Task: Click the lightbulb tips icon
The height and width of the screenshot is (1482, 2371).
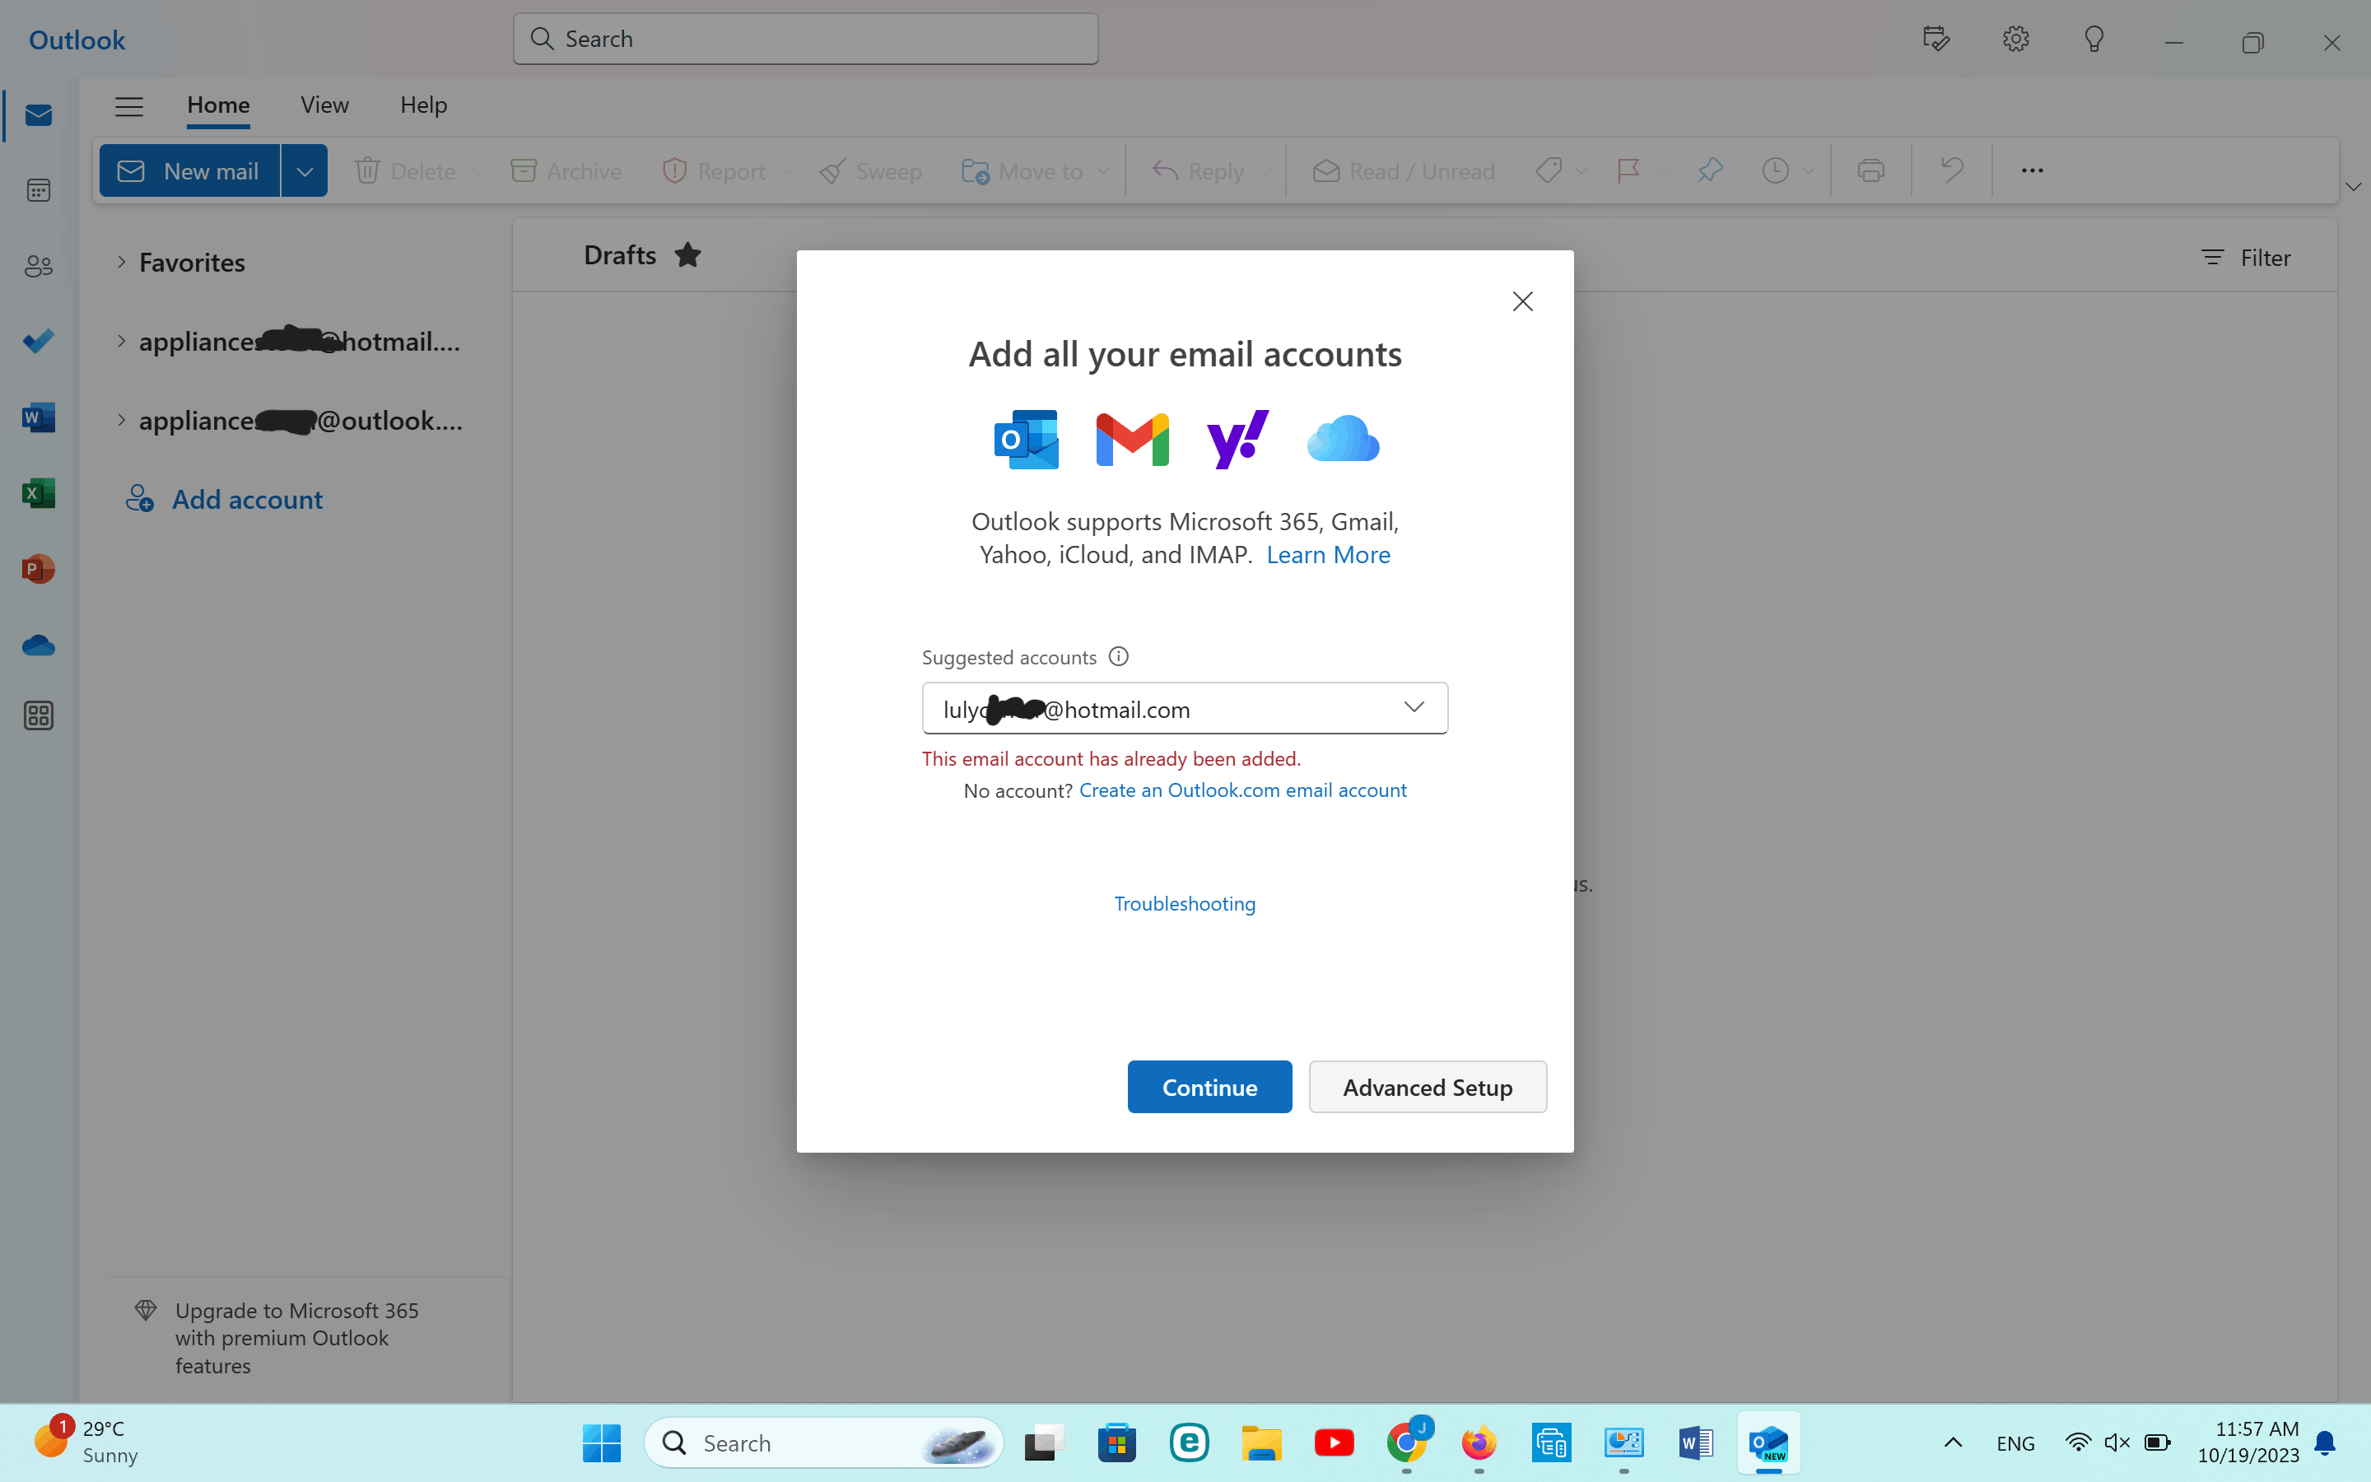Action: 2094,40
